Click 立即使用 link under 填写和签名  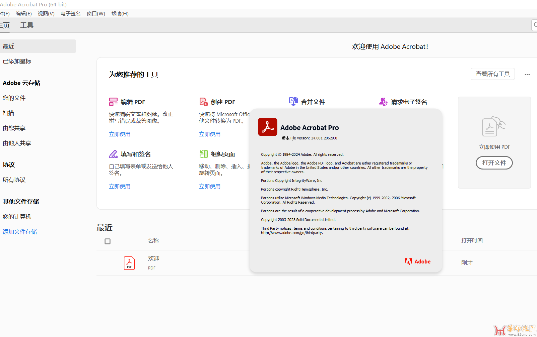click(x=120, y=186)
